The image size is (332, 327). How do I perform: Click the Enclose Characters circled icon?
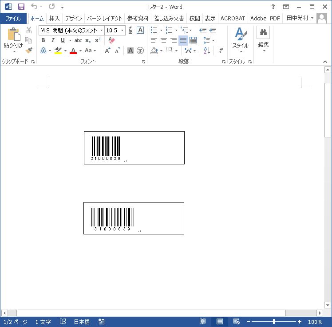[x=140, y=51]
